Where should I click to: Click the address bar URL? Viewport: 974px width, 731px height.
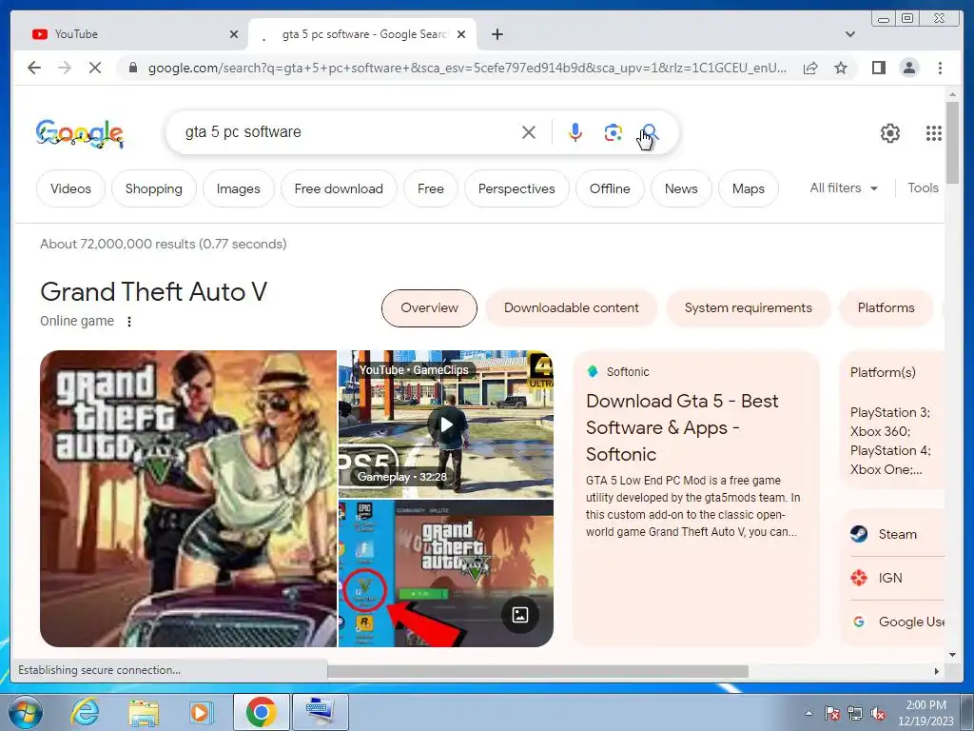[x=467, y=68]
